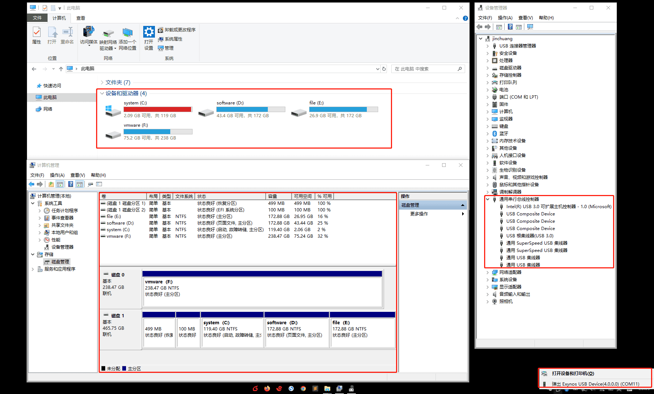Toggle console tree icon in 设备管理器 toolbar
654x394 pixels.
(x=499, y=27)
